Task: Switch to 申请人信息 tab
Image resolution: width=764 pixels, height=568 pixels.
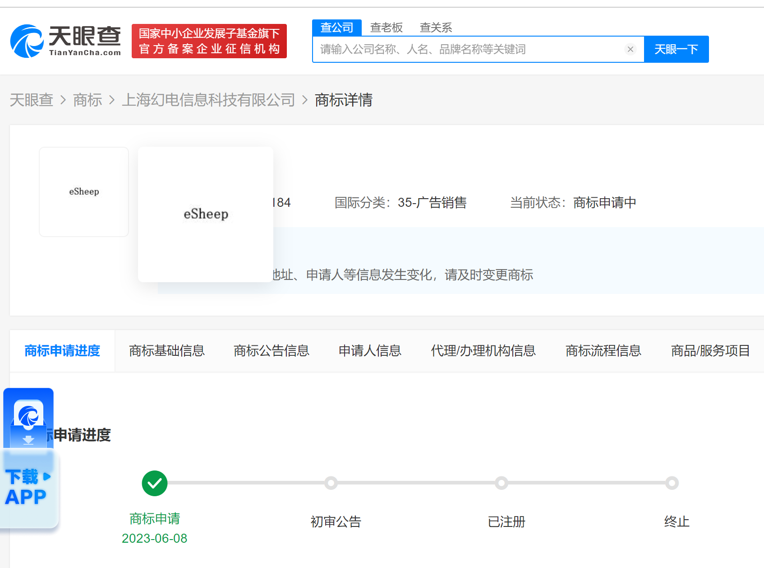Action: click(370, 351)
